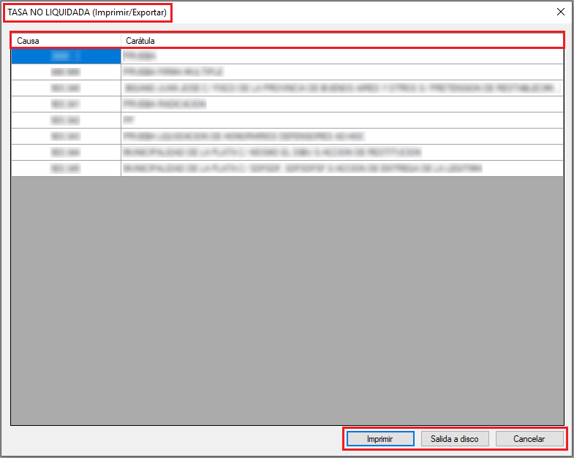Select the third row's Causa cell
The width and height of the screenshot is (574, 458).
(65, 88)
